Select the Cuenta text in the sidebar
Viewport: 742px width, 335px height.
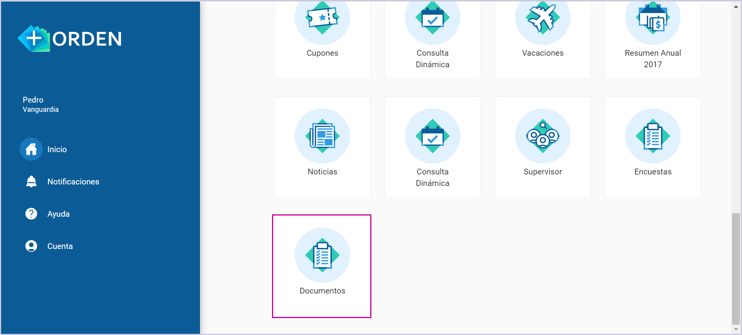tap(60, 246)
